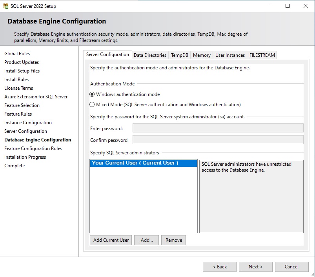The image size is (315, 277).
Task: Go to the Memory tab
Action: point(202,55)
